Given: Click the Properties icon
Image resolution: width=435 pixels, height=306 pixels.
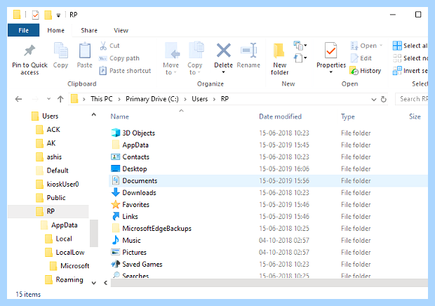Looking at the screenshot, I should pyautogui.click(x=330, y=51).
